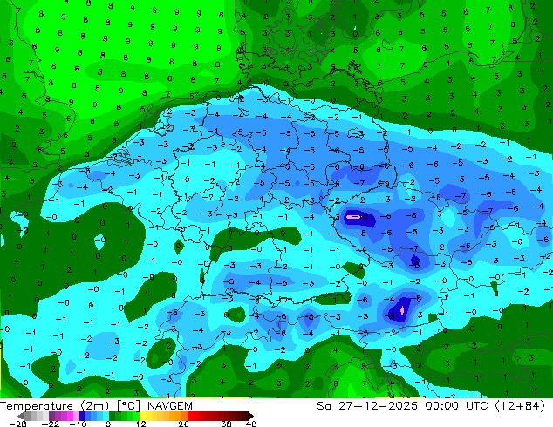
Task: Click the 'Temperature (2m) [°C] NAVGEM' title text
Action: point(96,406)
